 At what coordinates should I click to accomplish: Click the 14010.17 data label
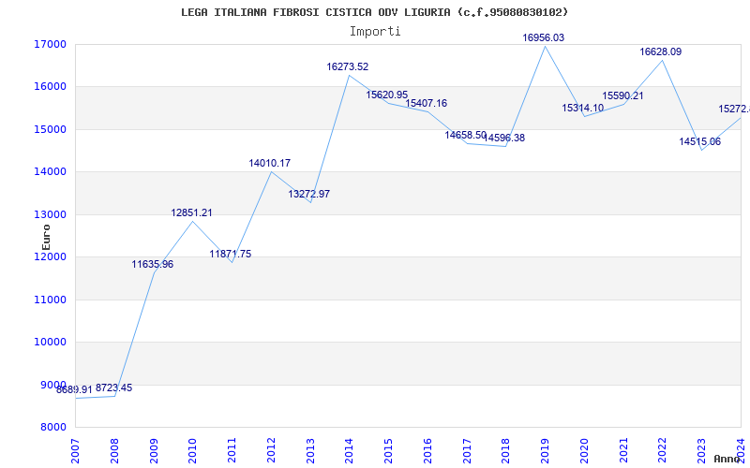[270, 163]
